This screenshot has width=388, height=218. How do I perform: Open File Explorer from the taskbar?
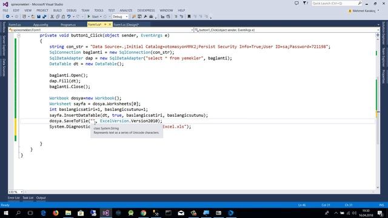(x=69, y=213)
